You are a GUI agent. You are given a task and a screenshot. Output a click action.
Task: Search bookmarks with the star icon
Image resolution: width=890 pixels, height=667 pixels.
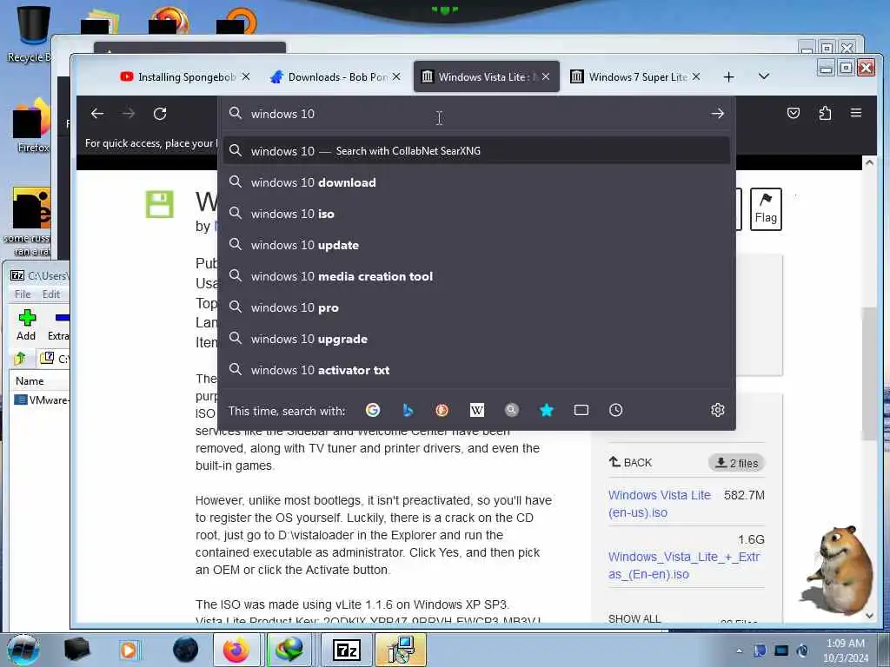[x=547, y=410]
